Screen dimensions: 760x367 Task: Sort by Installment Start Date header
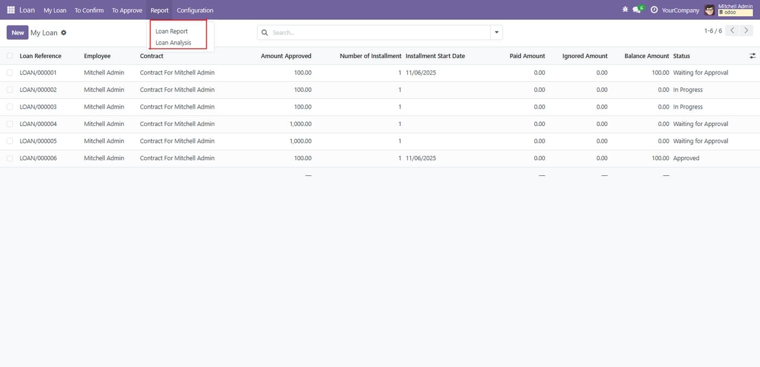pyautogui.click(x=435, y=56)
